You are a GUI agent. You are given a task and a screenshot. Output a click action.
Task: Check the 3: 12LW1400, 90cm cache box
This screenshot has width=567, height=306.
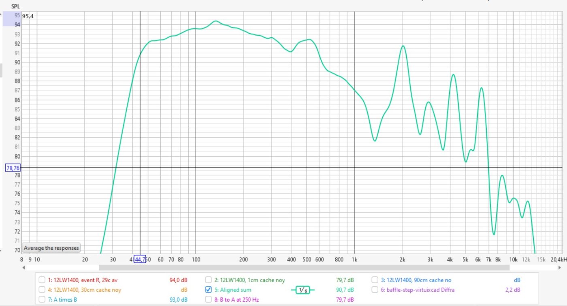(375, 280)
